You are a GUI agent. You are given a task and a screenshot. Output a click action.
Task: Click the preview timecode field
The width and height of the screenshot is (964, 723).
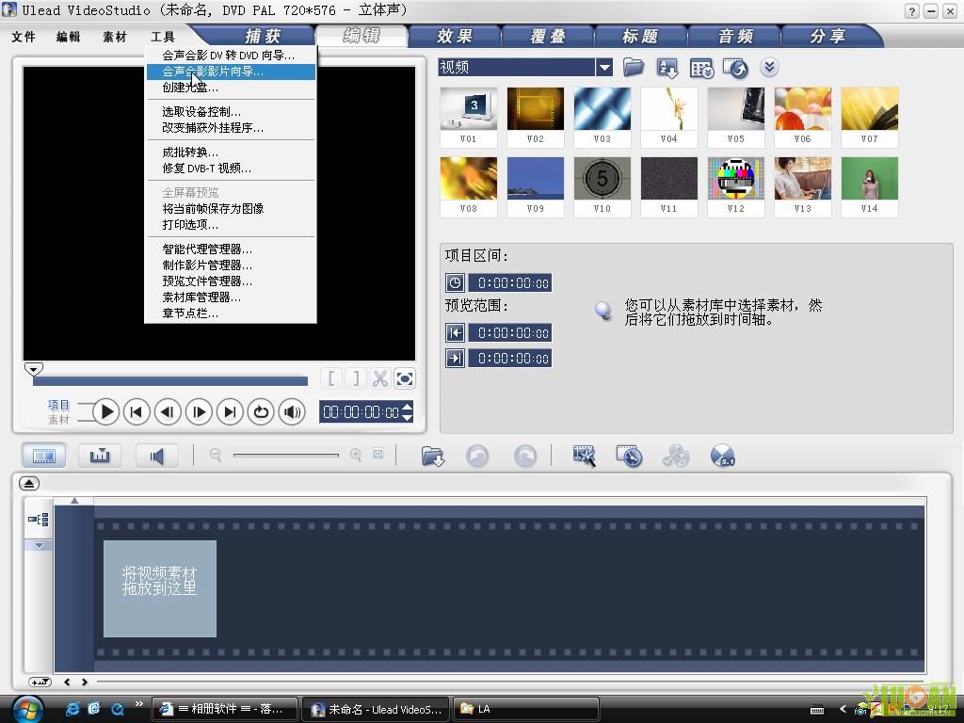(361, 412)
